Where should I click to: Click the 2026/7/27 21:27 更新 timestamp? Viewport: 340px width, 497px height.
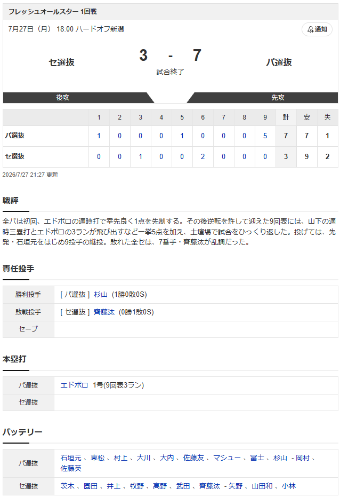30,175
